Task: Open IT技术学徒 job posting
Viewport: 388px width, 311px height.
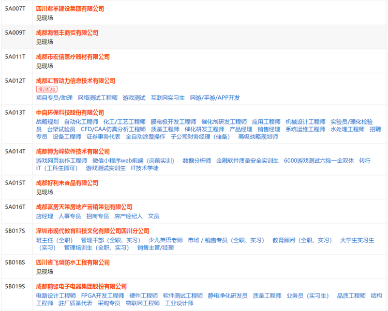Action: [145, 168]
